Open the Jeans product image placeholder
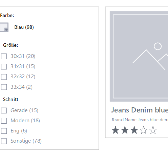The image size is (168, 168). tap(139, 56)
